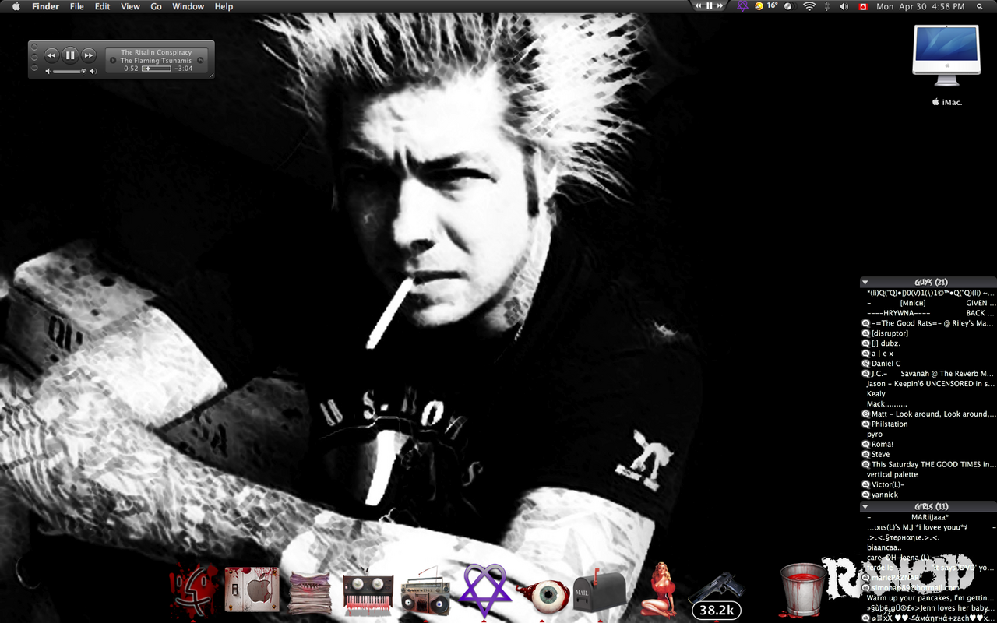Click the small play arrow beside the song title
The width and height of the screenshot is (997, 623).
[113, 60]
